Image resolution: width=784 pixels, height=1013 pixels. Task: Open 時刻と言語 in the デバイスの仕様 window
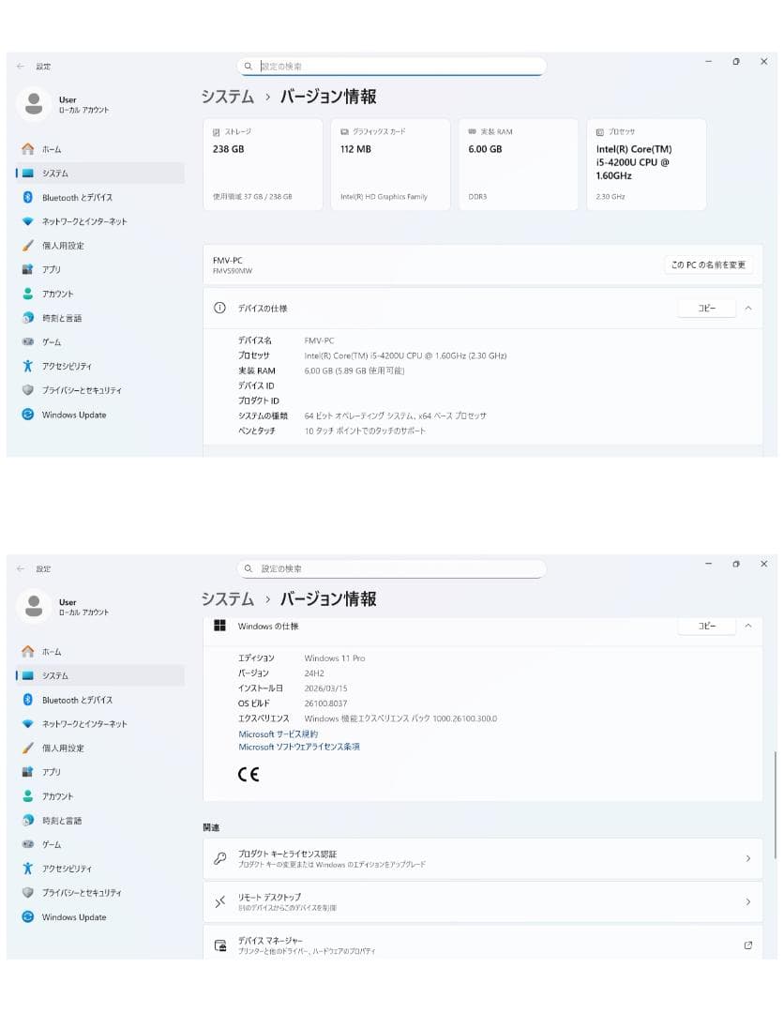[x=100, y=318]
